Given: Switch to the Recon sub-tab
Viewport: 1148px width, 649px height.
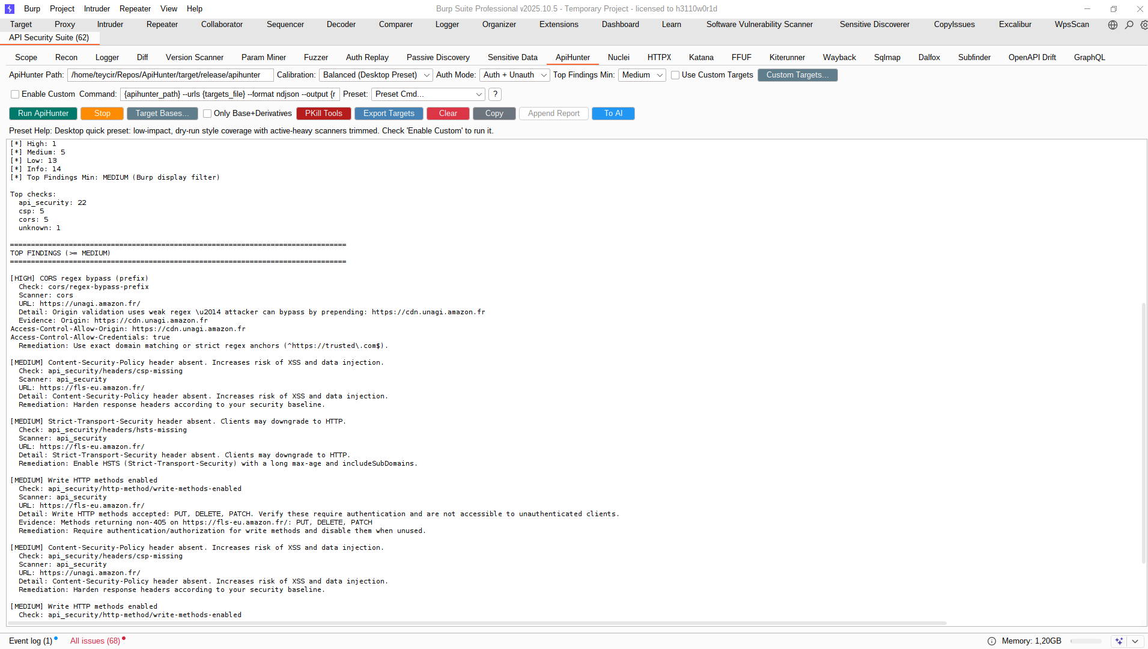Looking at the screenshot, I should 66,58.
